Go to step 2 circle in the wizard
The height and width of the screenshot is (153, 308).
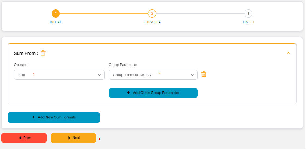pyautogui.click(x=152, y=14)
